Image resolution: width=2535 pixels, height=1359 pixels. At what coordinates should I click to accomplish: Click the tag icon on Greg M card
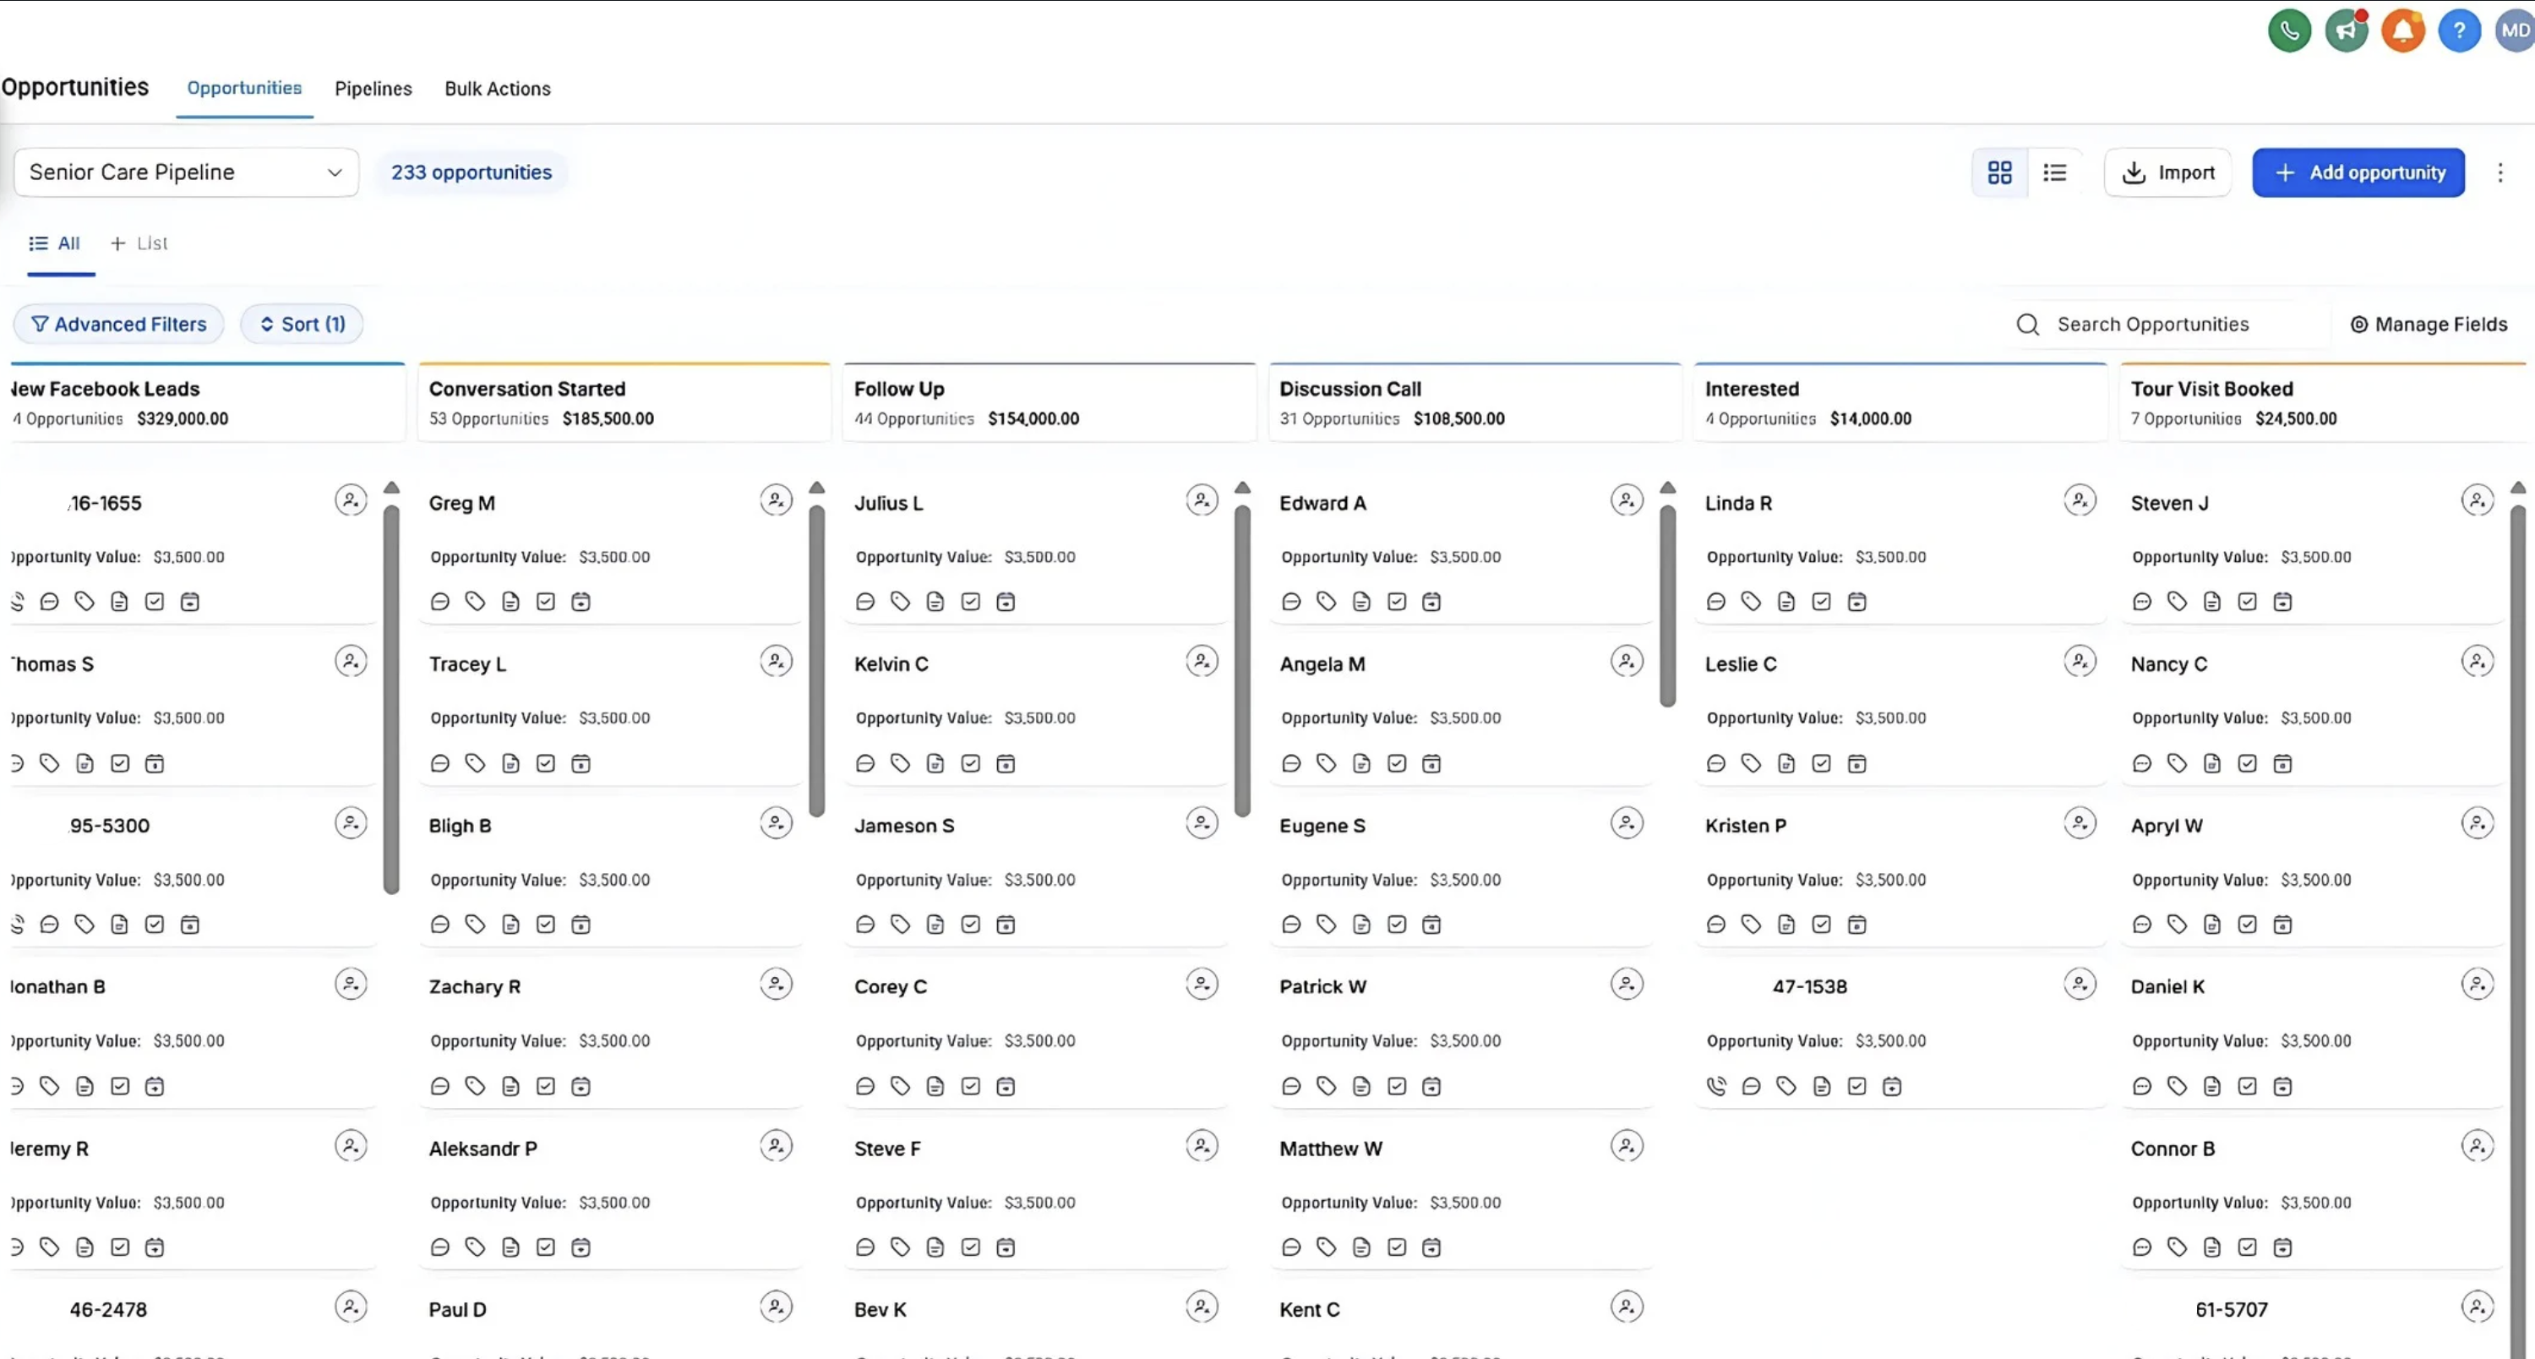pyautogui.click(x=475, y=601)
